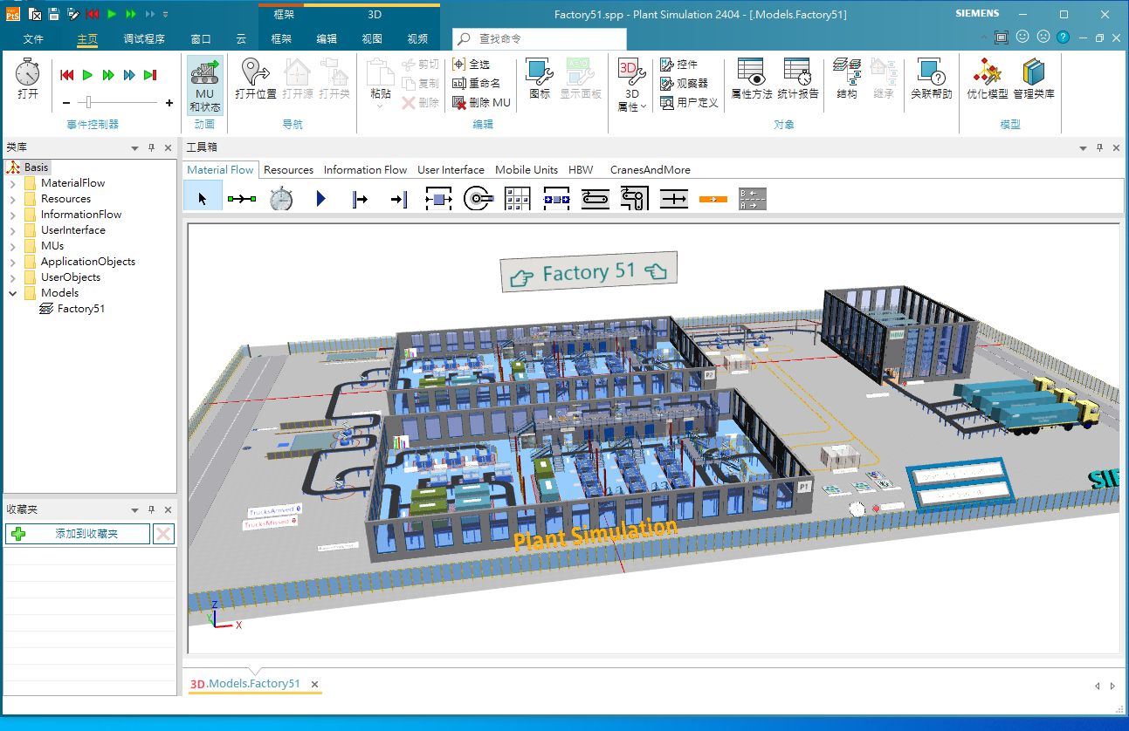Collapse the Models folder in tree
The height and width of the screenshot is (731, 1129).
tap(12, 293)
